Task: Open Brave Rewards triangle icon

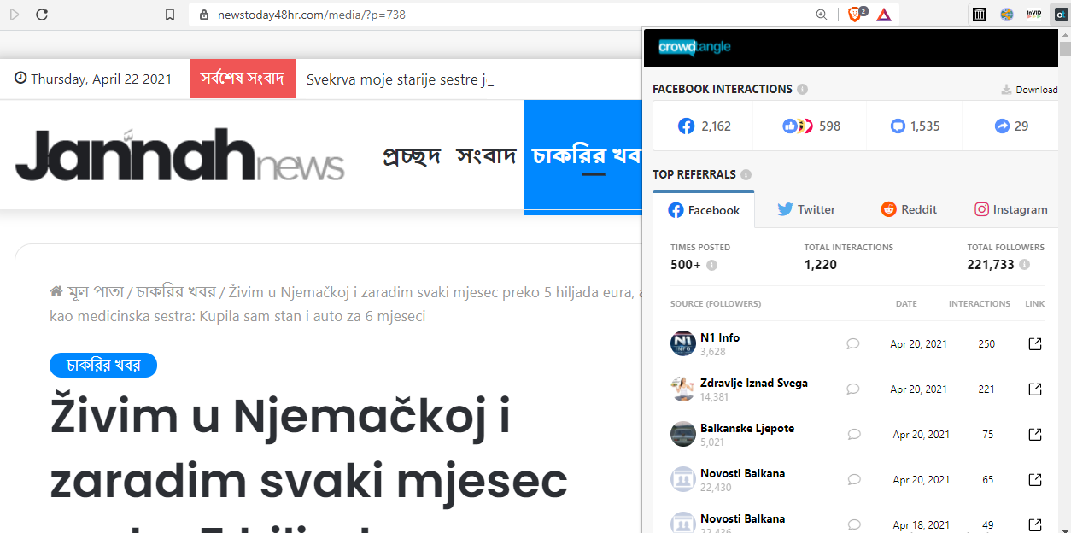Action: (x=884, y=15)
